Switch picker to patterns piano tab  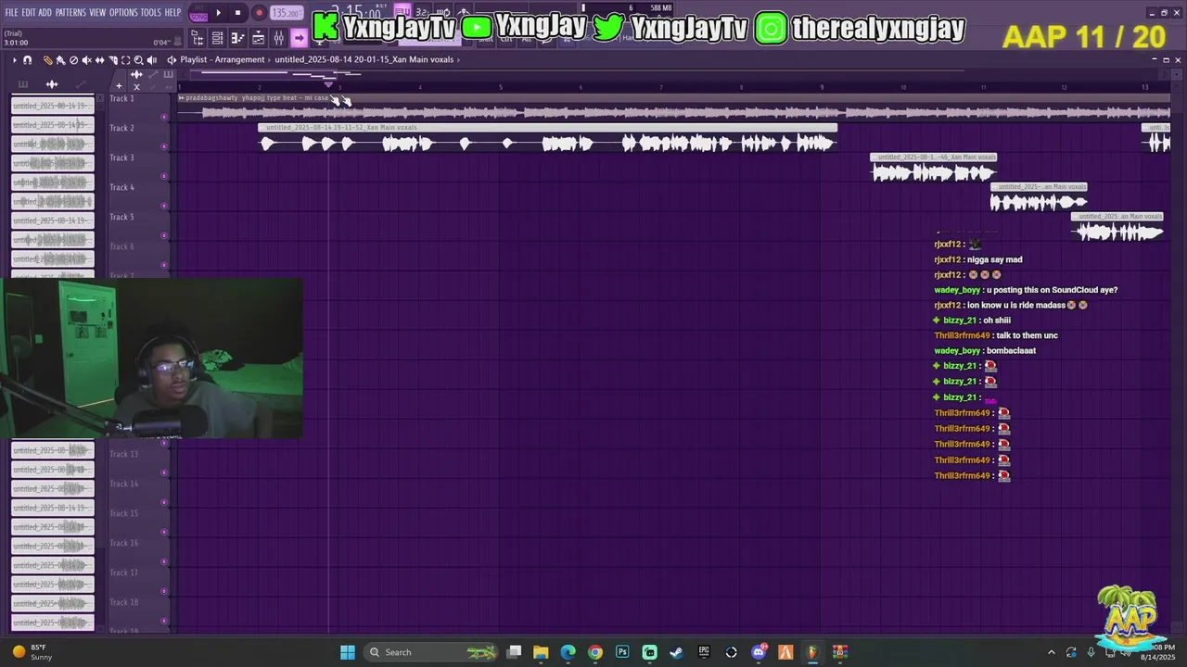pyautogui.click(x=21, y=84)
